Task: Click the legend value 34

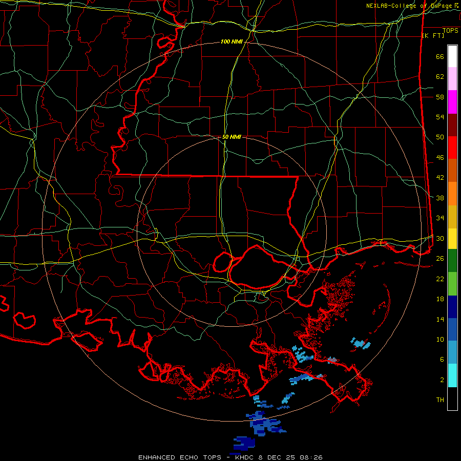Action: pyautogui.click(x=440, y=218)
